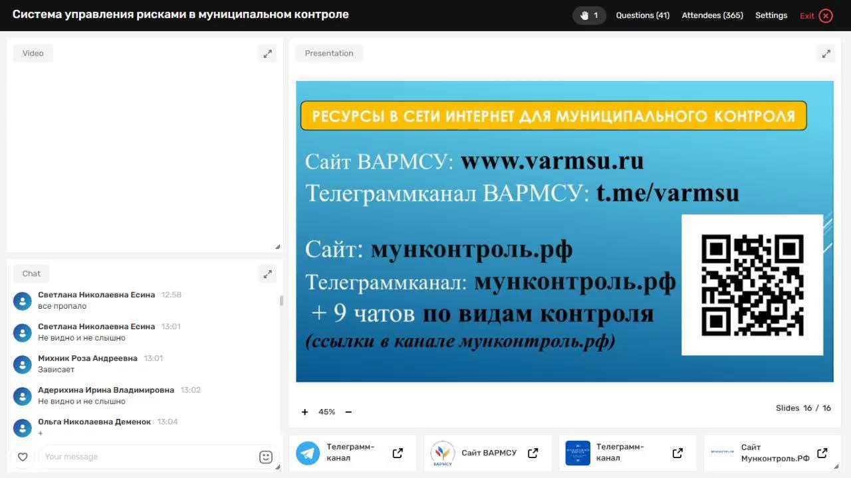The image size is (851, 478).
Task: Expand the Chat panel to fullscreen
Action: 267,274
